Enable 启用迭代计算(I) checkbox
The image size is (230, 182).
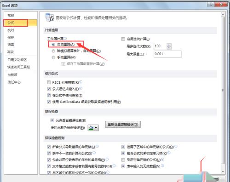coord(123,39)
